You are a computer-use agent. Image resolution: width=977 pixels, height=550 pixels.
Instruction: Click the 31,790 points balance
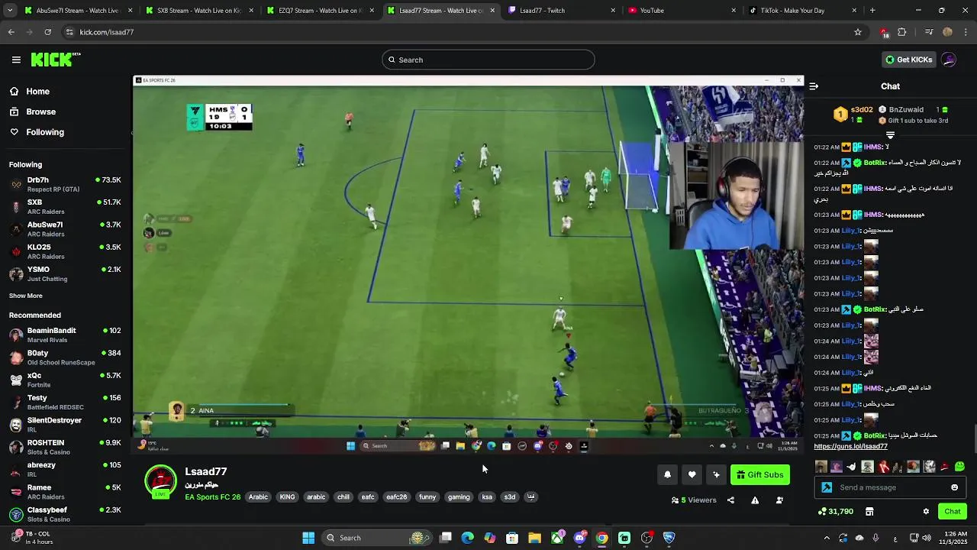835,512
